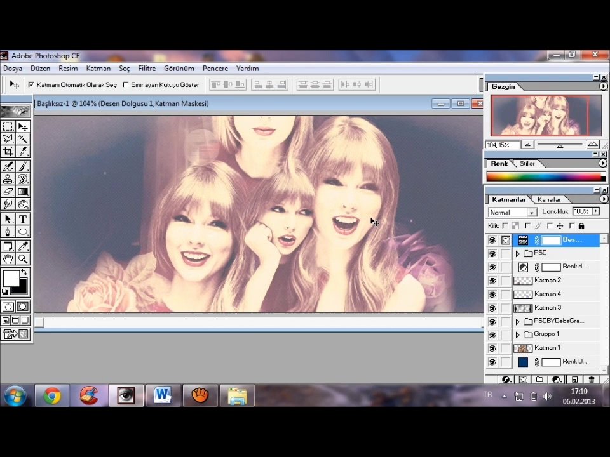Open the Dosya menu

coord(13,69)
